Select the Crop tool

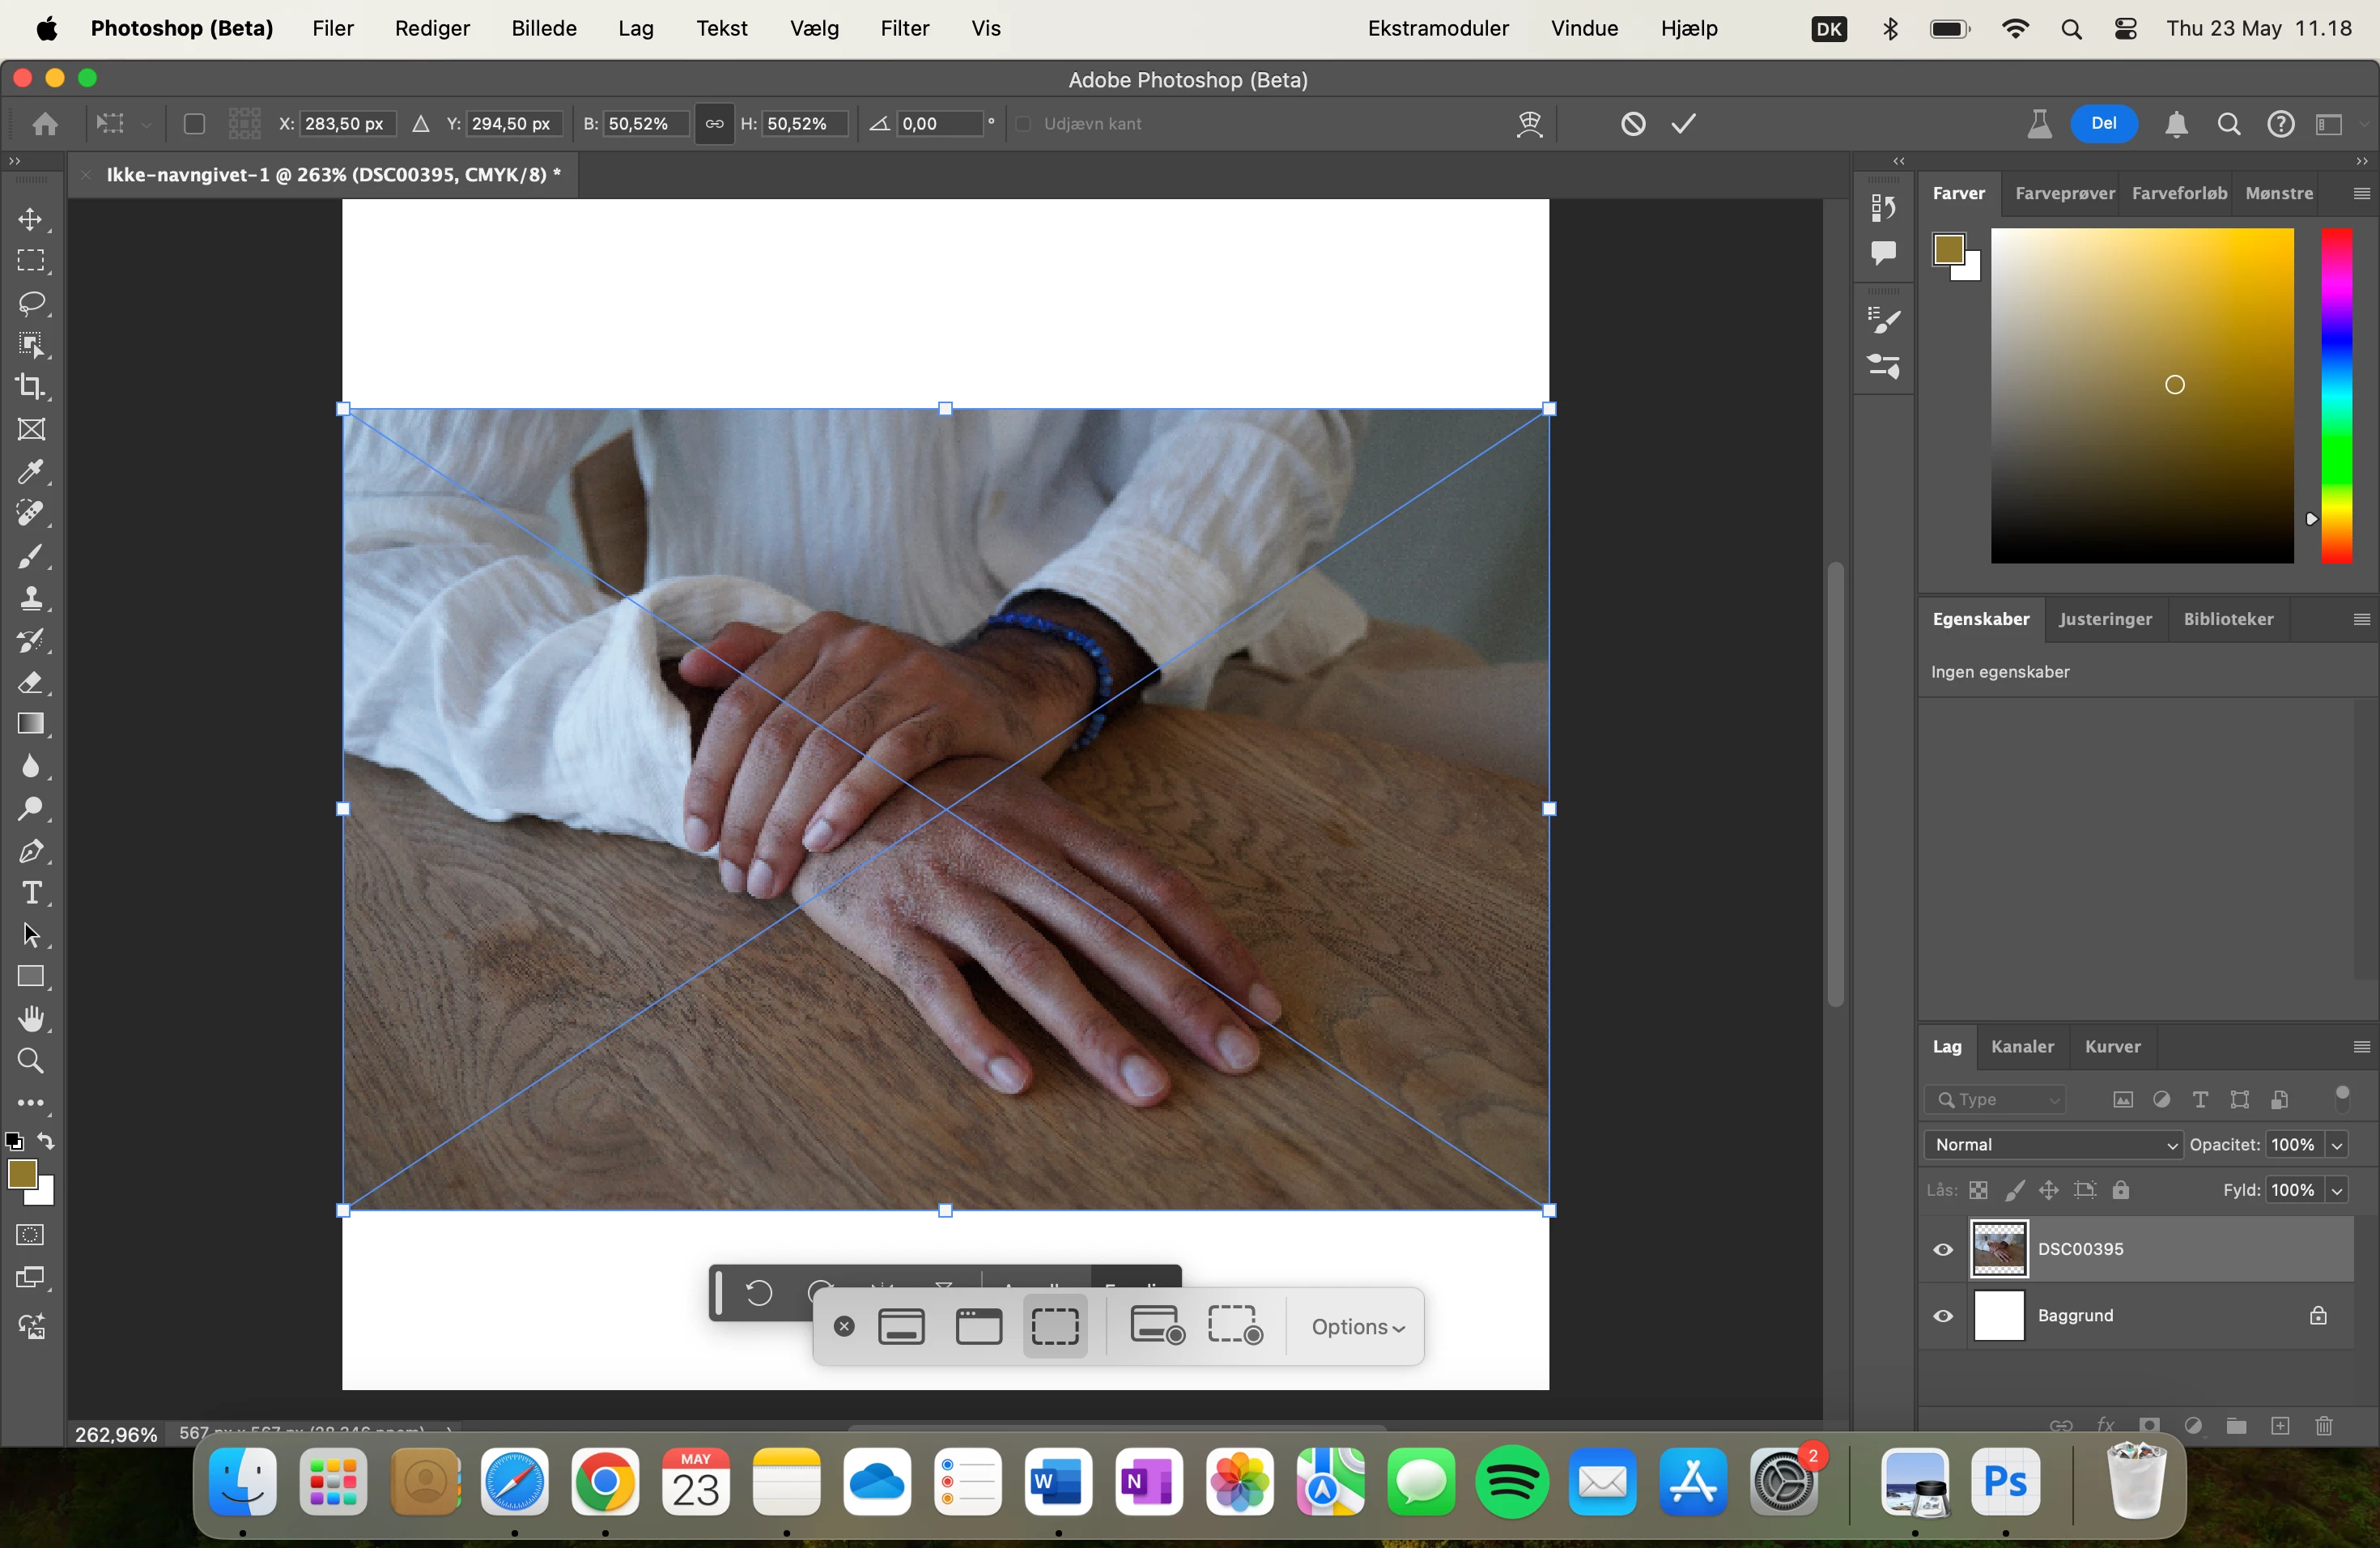click(31, 387)
